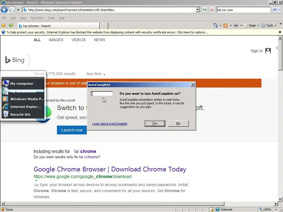Click the address bar URL field
The image size is (283, 212).
pos(109,10)
